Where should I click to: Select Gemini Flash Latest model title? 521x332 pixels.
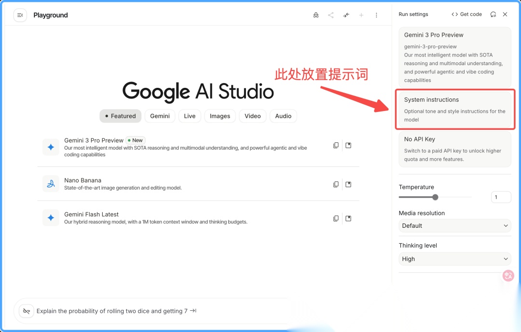pyautogui.click(x=91, y=214)
